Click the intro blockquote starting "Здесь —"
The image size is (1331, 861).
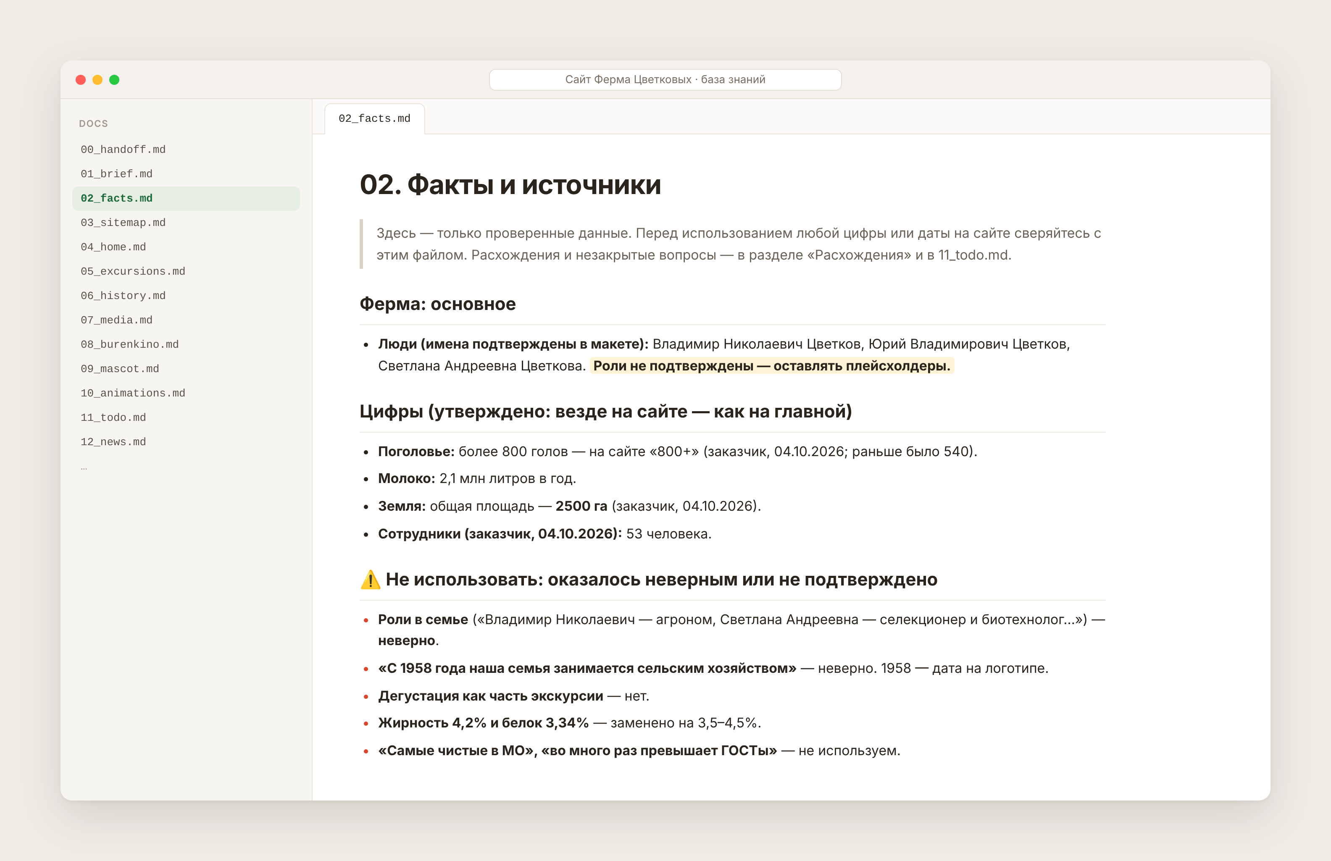point(732,244)
